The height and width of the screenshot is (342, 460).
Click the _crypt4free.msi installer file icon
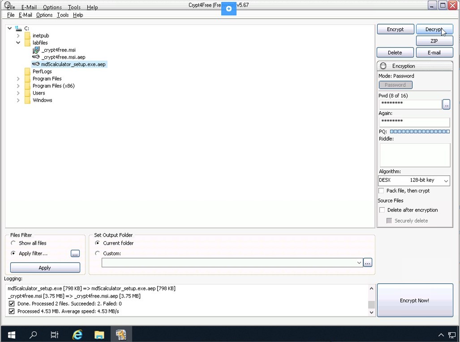[36, 50]
